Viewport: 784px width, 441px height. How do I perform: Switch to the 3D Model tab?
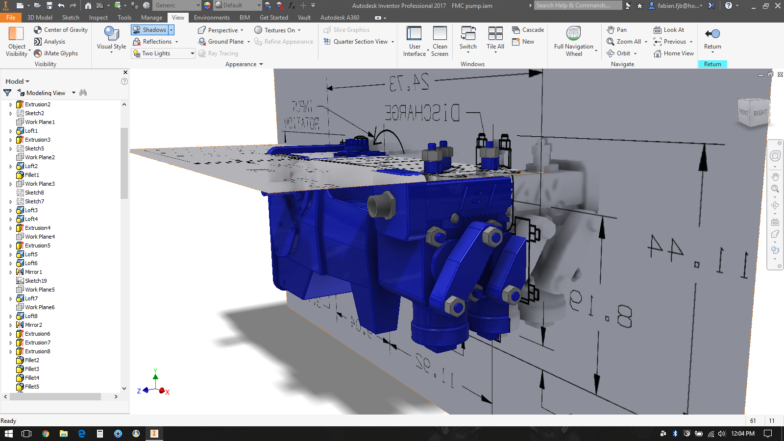point(40,17)
